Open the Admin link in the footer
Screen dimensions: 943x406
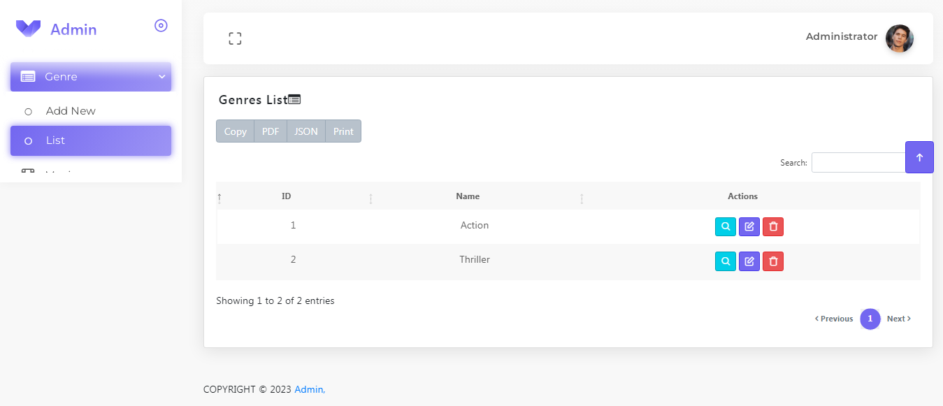point(309,389)
